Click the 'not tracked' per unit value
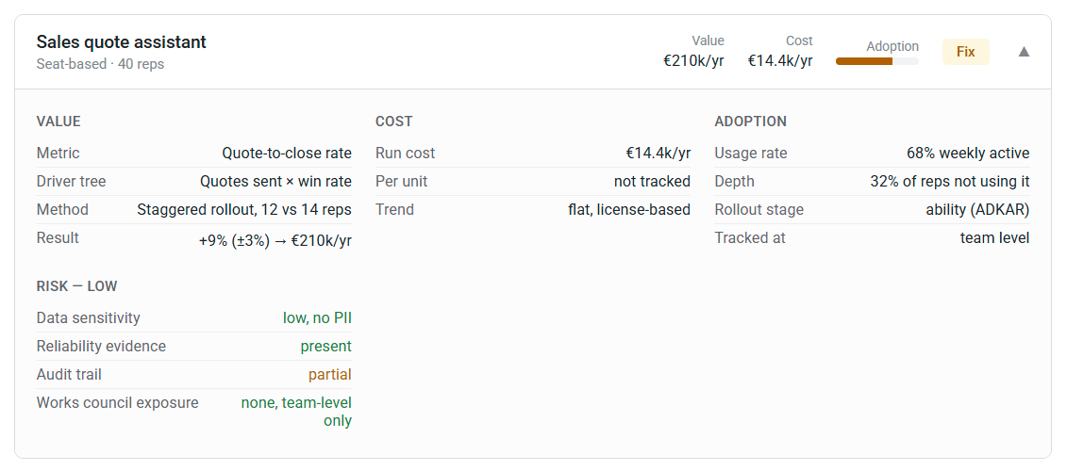 tap(652, 182)
